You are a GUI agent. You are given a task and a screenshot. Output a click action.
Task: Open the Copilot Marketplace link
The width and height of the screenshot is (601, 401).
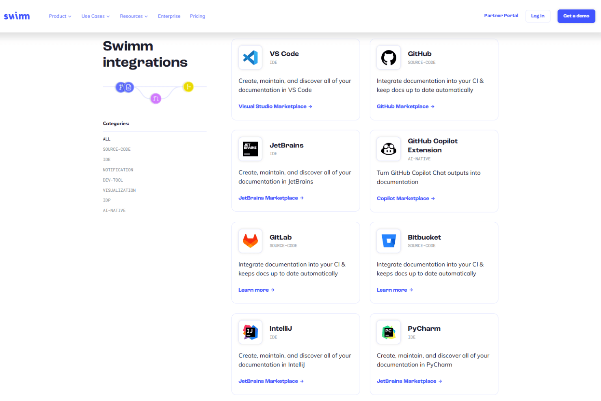406,198
